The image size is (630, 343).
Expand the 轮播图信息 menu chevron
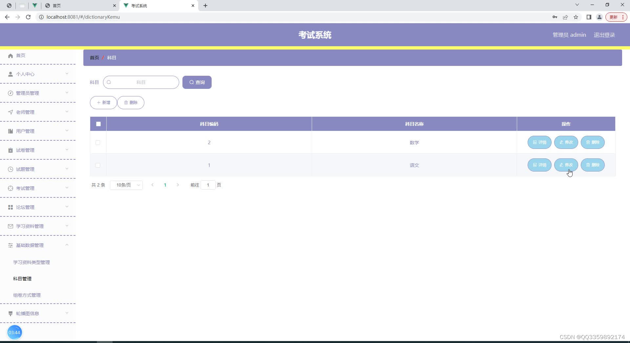(x=67, y=313)
